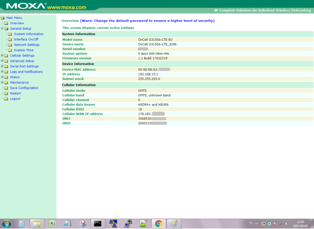314x229 pixels.
Task: Expand the Cellular Settings tree node
Action: pos(2,55)
